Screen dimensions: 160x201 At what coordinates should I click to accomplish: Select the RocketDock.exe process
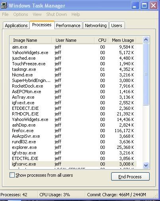point(73,86)
